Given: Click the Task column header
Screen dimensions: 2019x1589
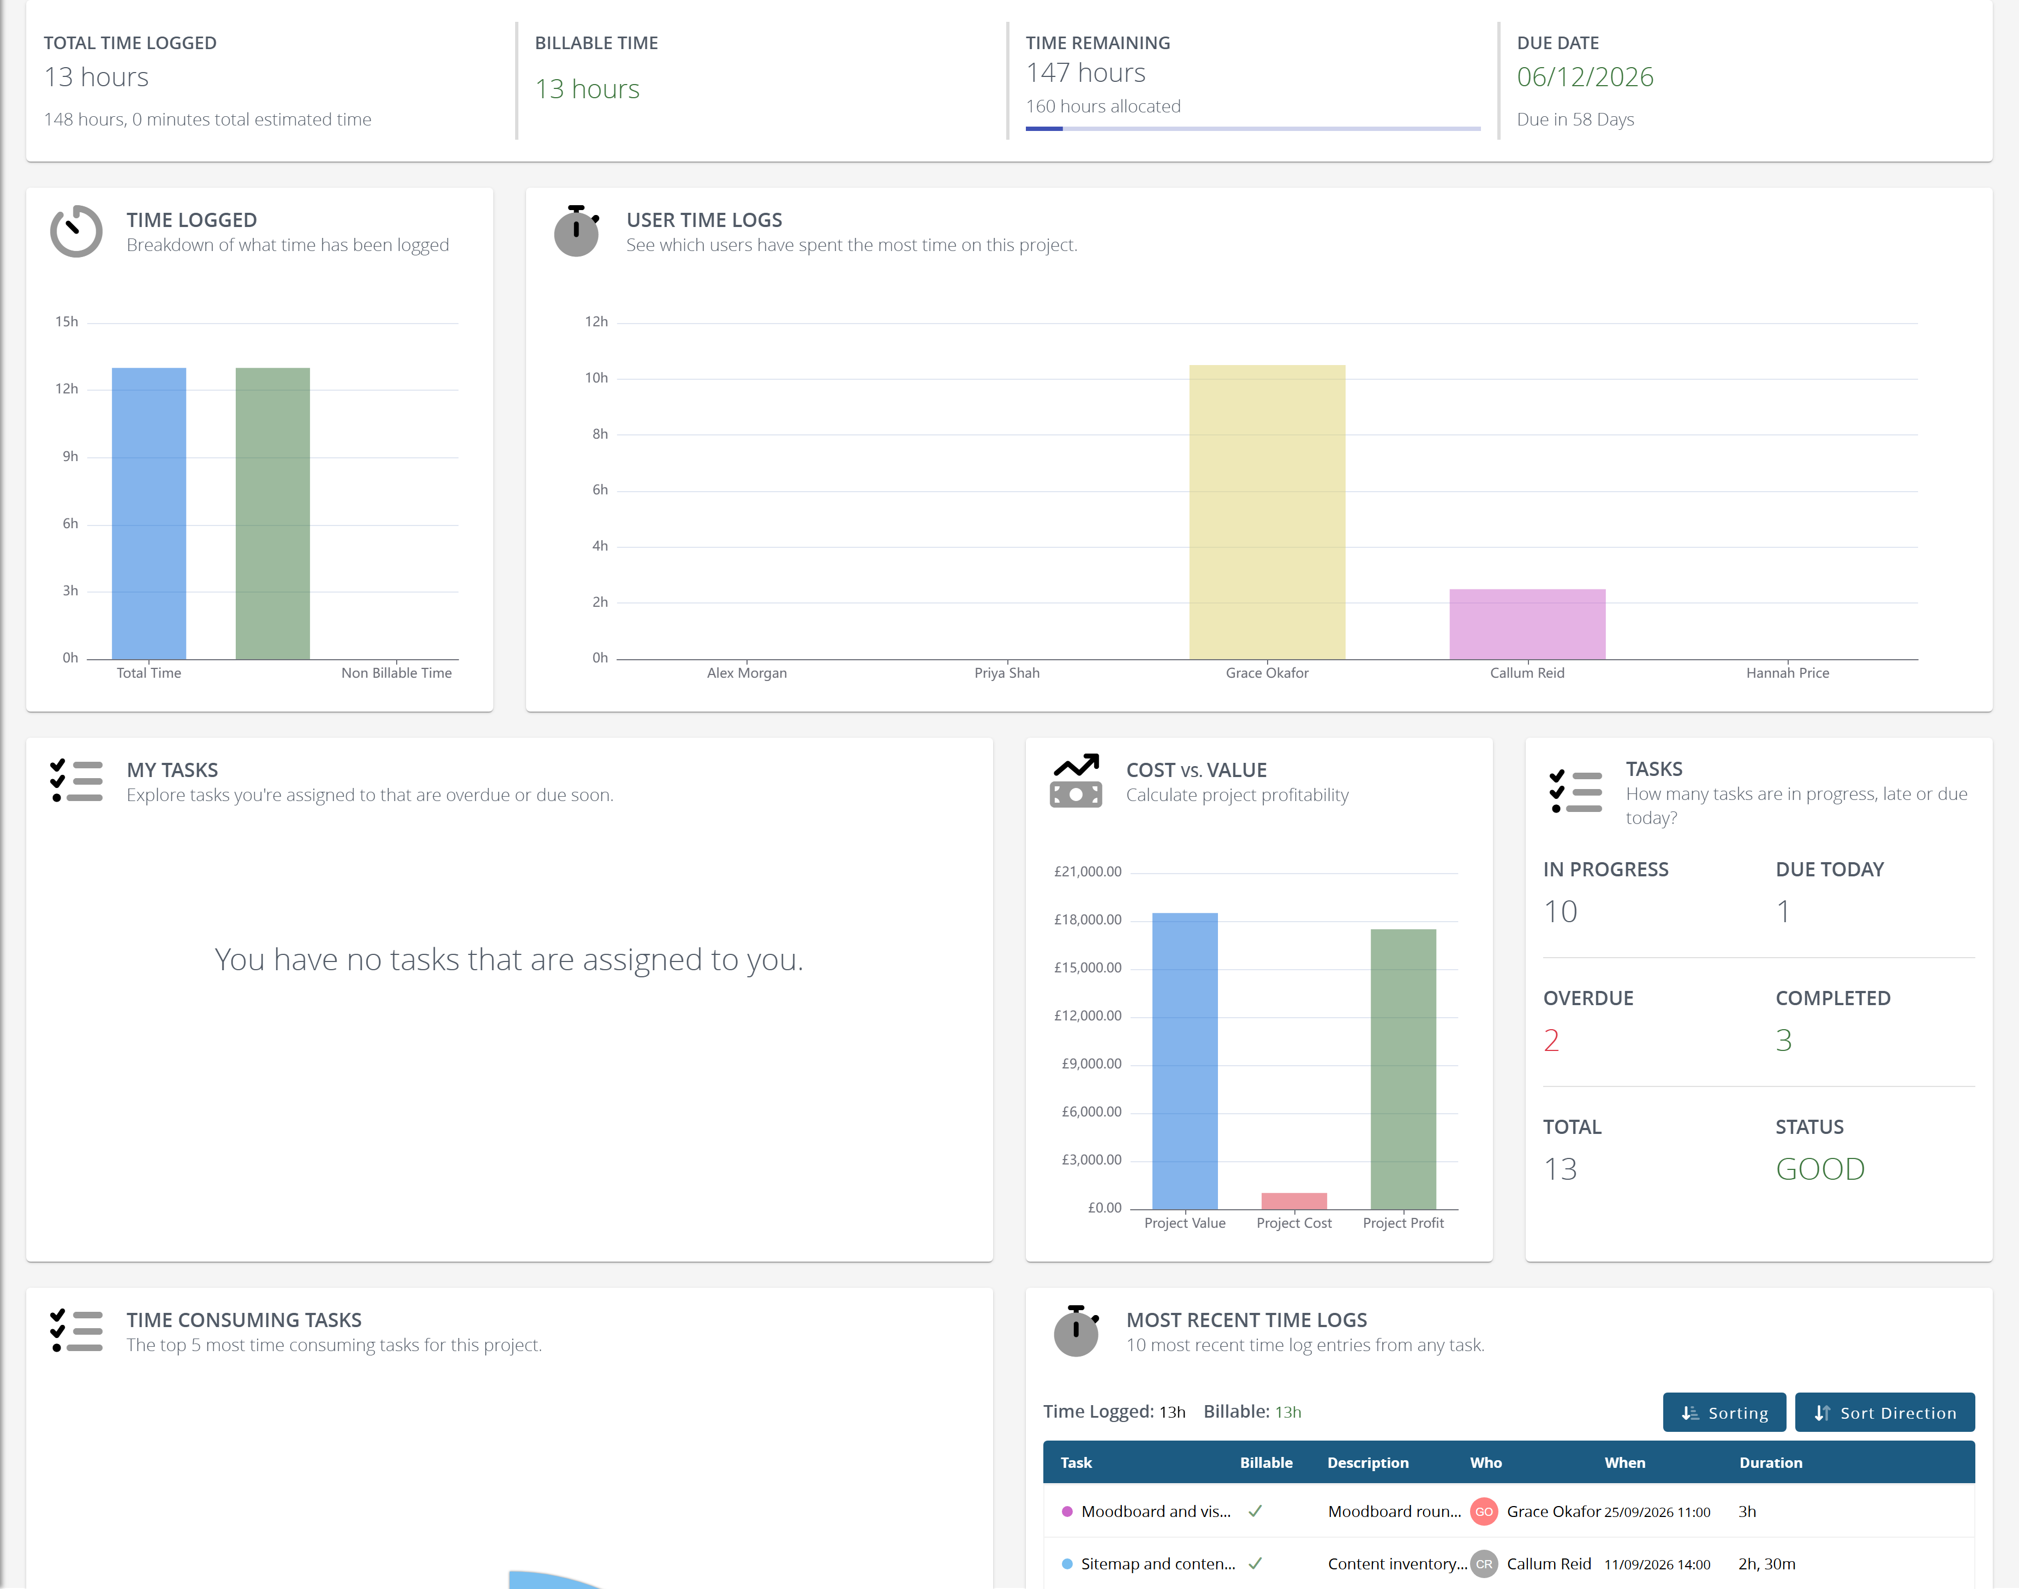Looking at the screenshot, I should click(1077, 1462).
